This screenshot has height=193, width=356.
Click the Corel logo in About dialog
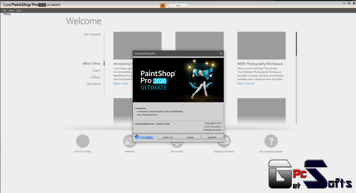coord(144,137)
